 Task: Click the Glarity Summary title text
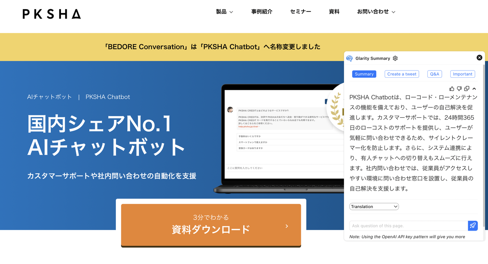click(x=372, y=58)
